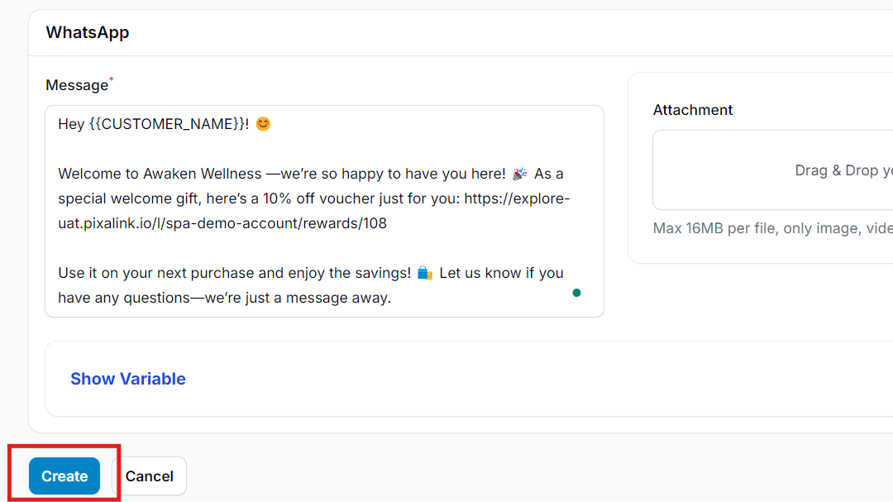Click the explore-uat.pixalink.io rewards URL text
Viewport: 893px width, 502px height.
314,211
